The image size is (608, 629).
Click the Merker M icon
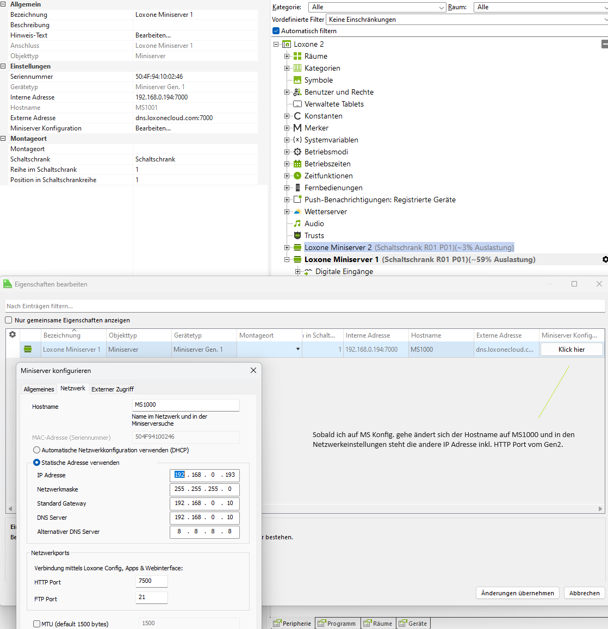click(x=297, y=128)
